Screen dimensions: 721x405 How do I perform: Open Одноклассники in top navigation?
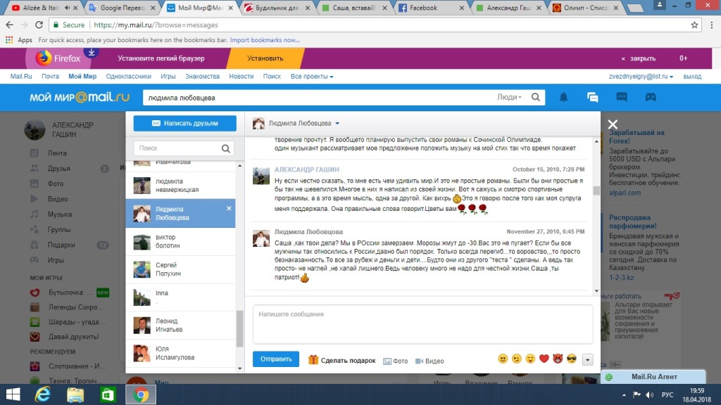click(128, 76)
